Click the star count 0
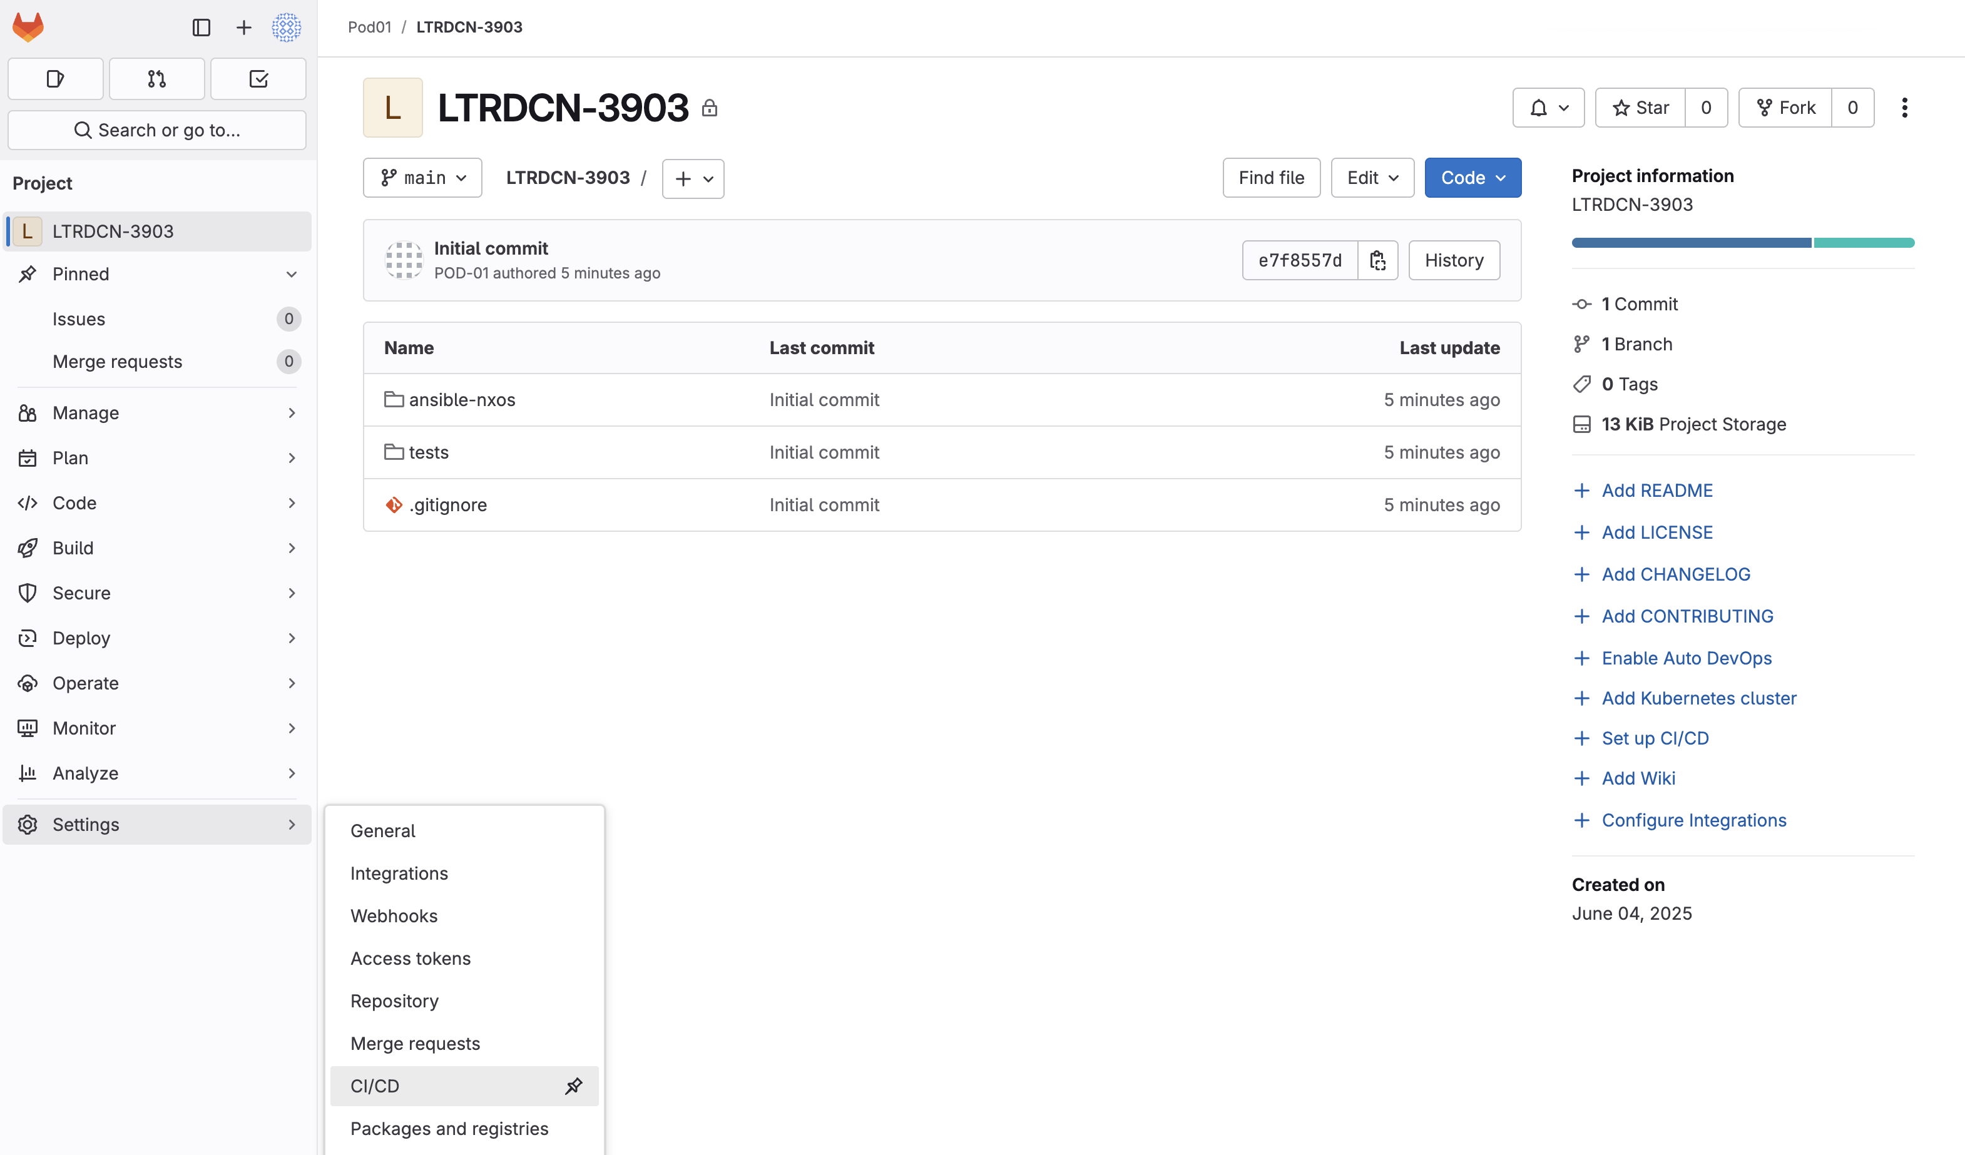Image resolution: width=1965 pixels, height=1155 pixels. (1706, 108)
